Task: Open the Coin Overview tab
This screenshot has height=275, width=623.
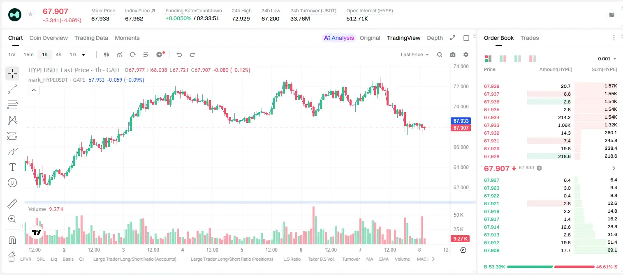Action: click(x=49, y=38)
